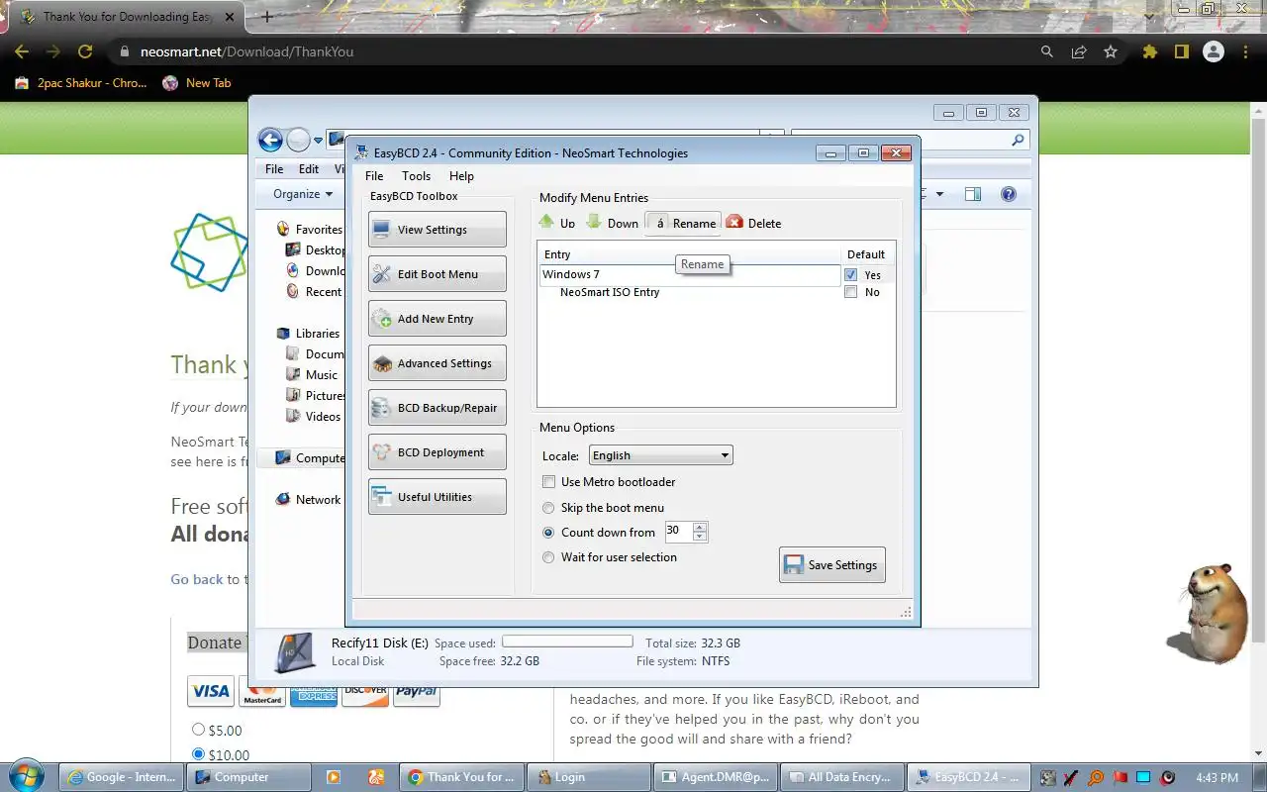The height and width of the screenshot is (792, 1267).
Task: Open All Data Encry... taskbar item
Action: pyautogui.click(x=842, y=777)
